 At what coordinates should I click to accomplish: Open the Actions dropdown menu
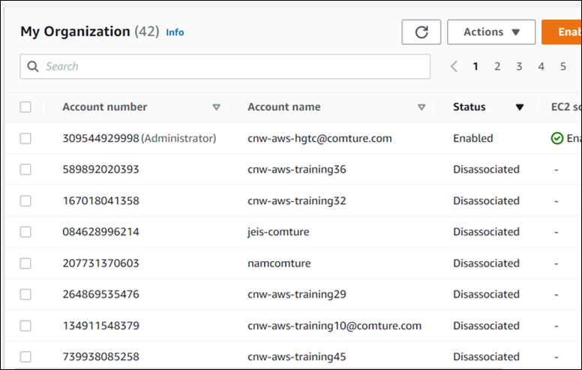[x=491, y=32]
